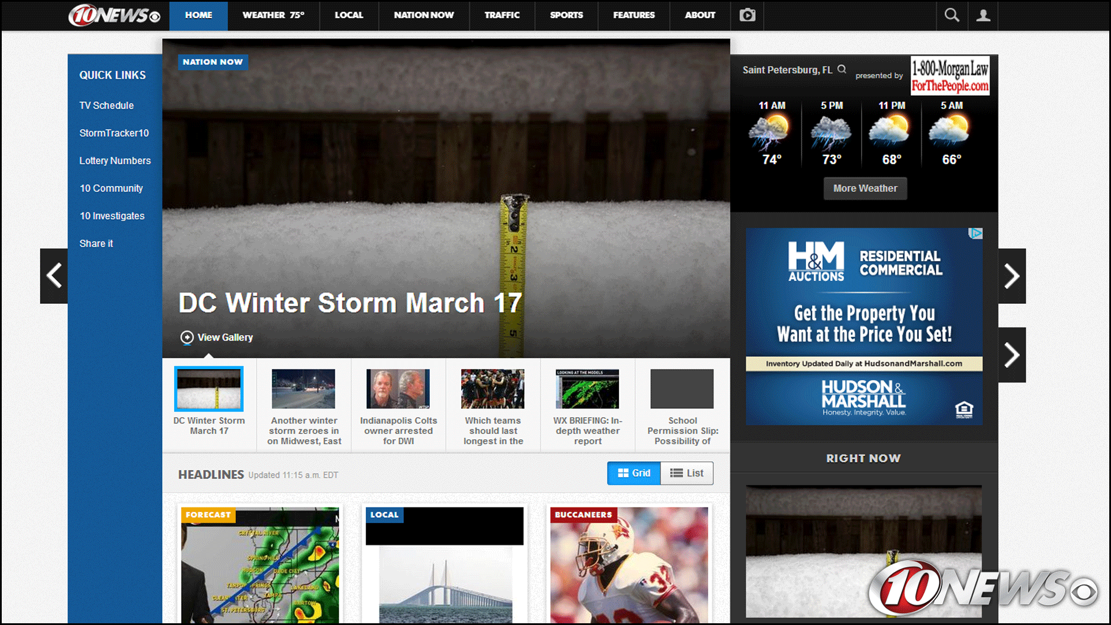Open the NATION NOW menu item
The height and width of the screenshot is (625, 1111).
(x=424, y=16)
